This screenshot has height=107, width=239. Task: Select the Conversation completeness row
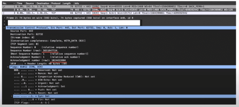click(48, 41)
